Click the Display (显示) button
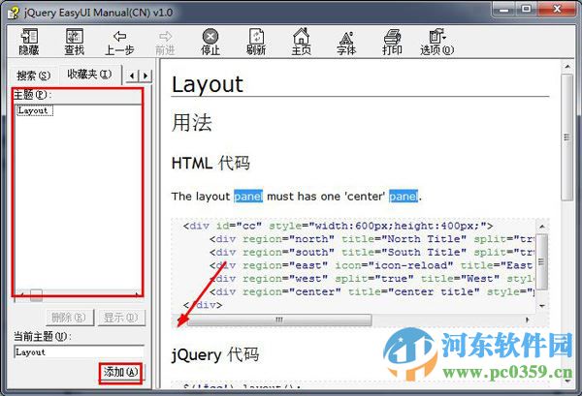The width and height of the screenshot is (582, 396). pos(121,318)
